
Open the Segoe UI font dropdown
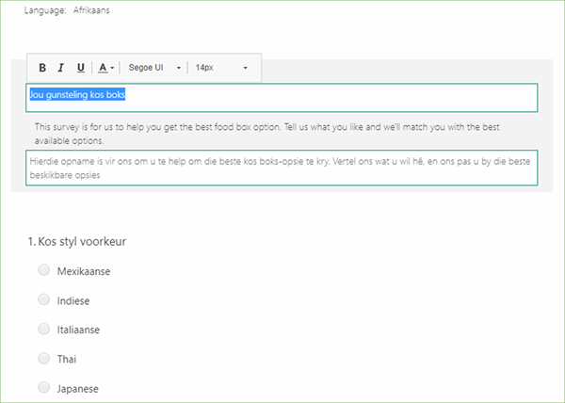click(x=154, y=68)
